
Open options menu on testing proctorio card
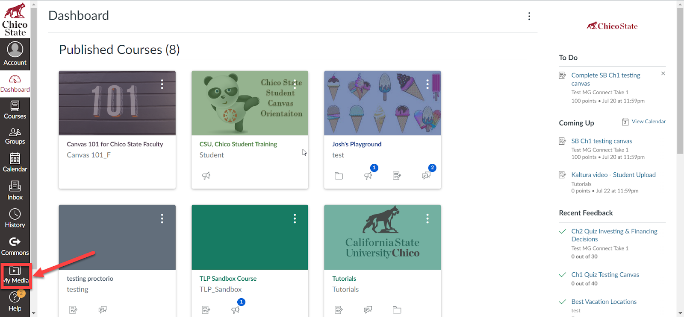point(162,219)
